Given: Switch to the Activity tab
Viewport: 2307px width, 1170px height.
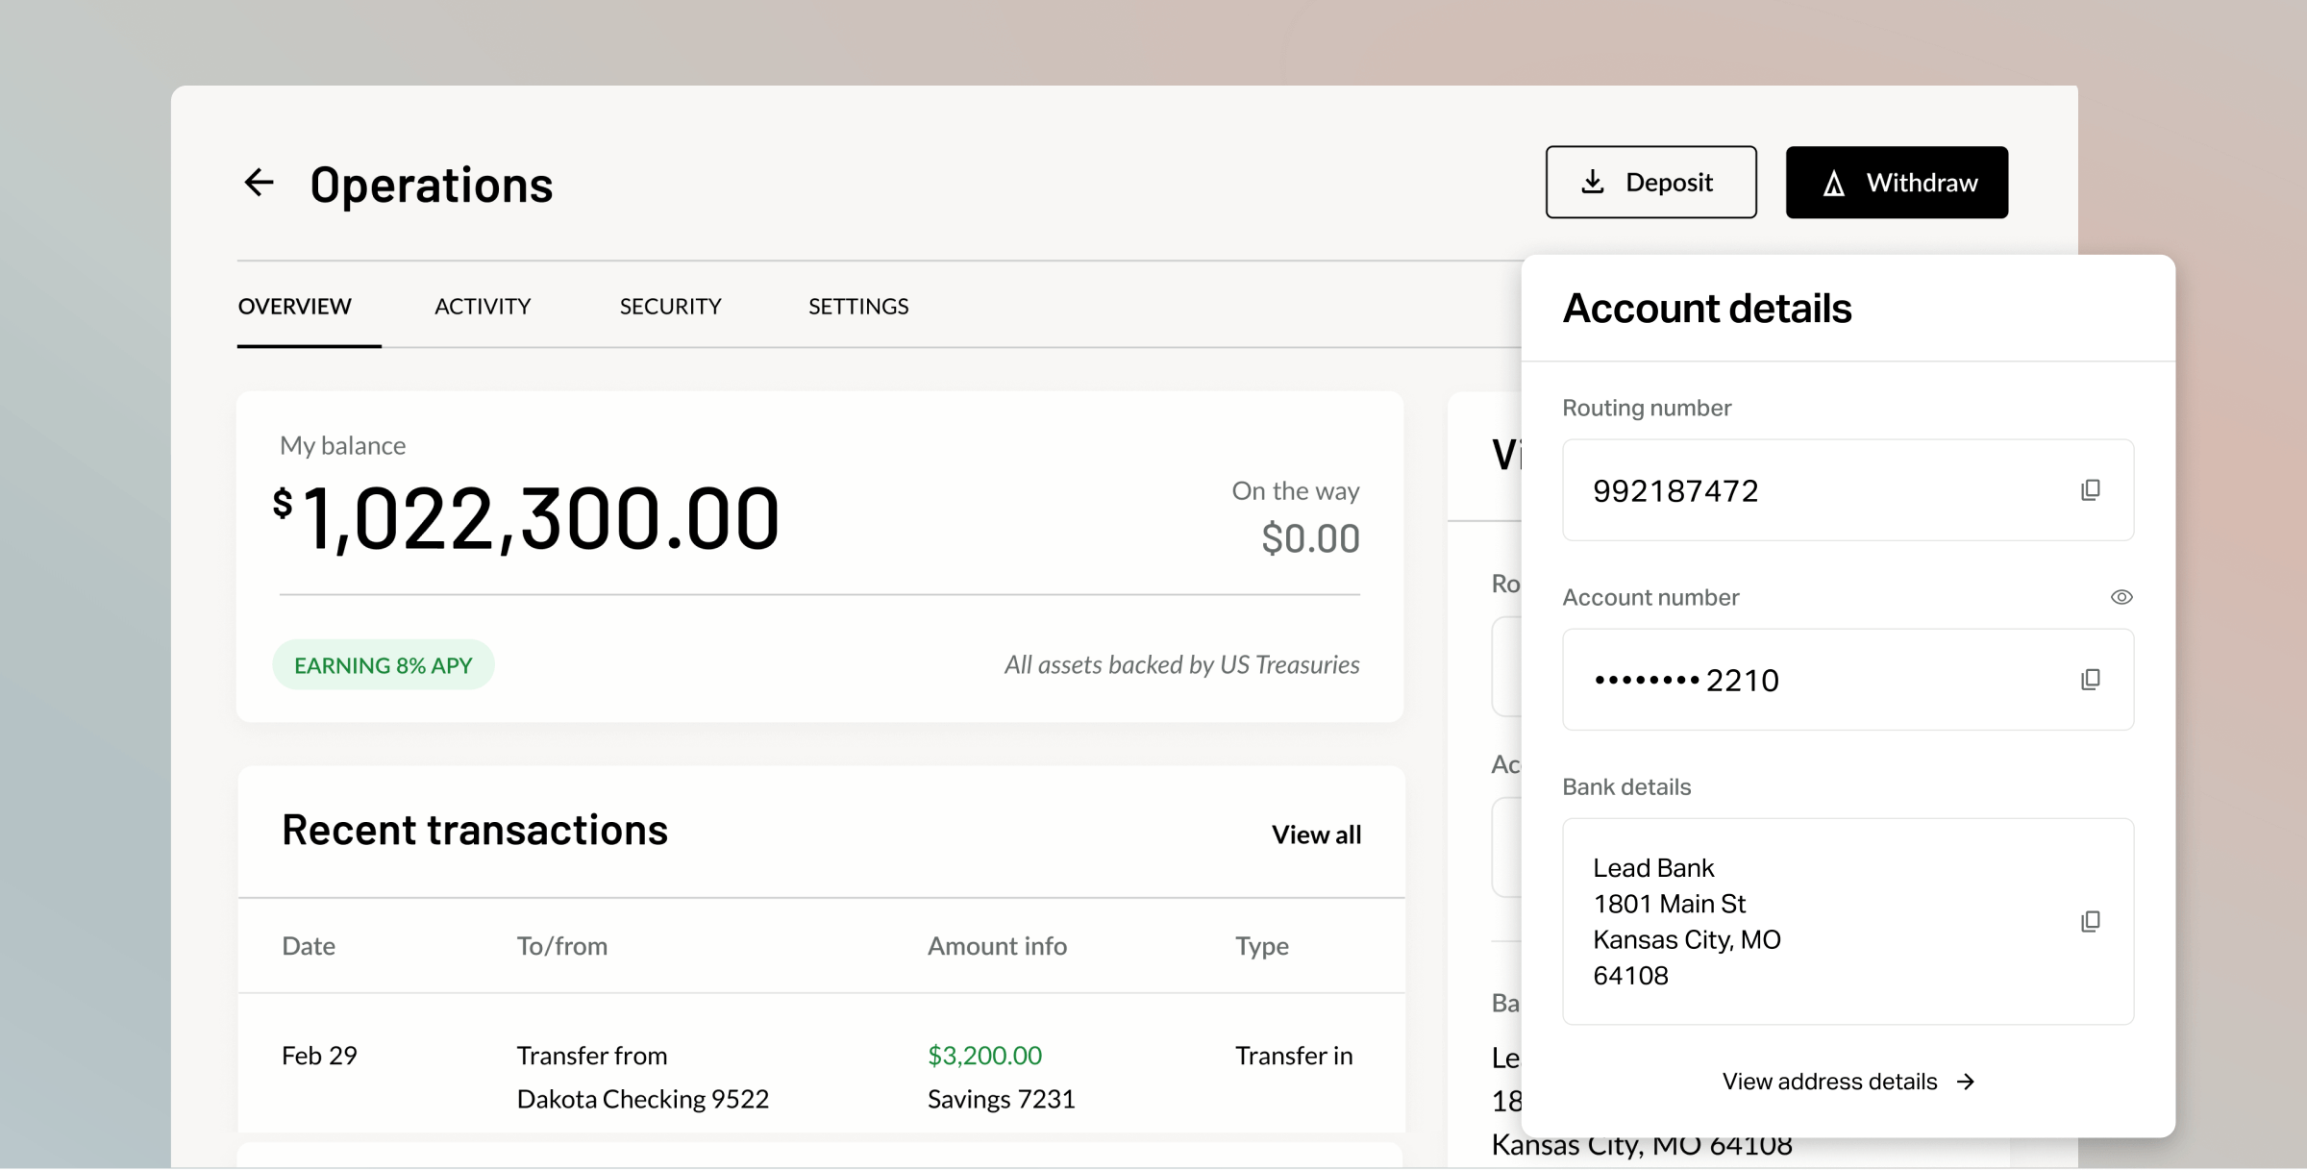Looking at the screenshot, I should (x=483, y=306).
